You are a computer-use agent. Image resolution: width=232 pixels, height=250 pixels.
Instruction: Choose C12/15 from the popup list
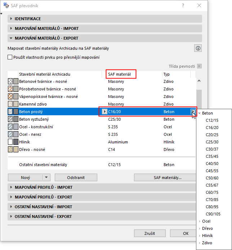[212, 120]
